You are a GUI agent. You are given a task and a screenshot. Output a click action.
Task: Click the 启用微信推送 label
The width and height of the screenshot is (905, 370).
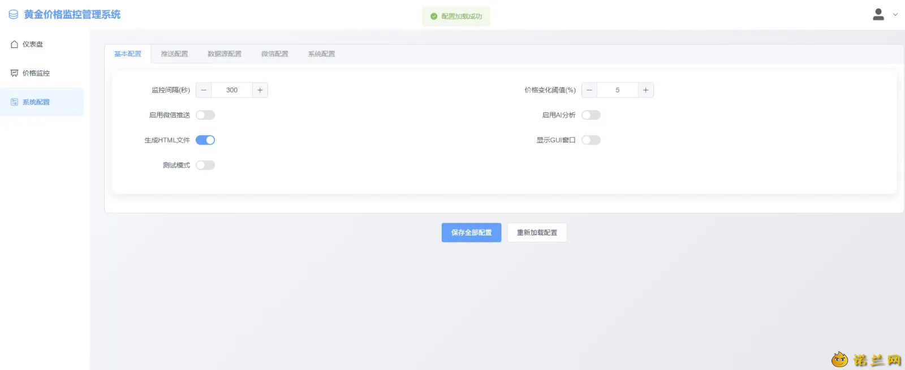coord(170,115)
